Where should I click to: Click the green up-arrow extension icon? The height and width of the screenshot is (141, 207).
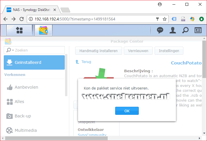point(202,19)
